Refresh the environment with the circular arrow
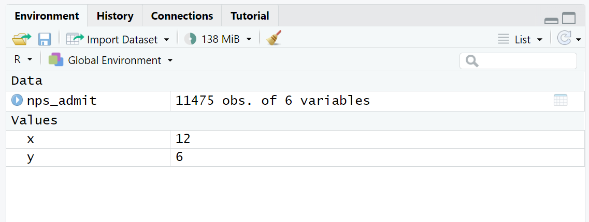Screen dimensions: 589x222 (x=564, y=39)
